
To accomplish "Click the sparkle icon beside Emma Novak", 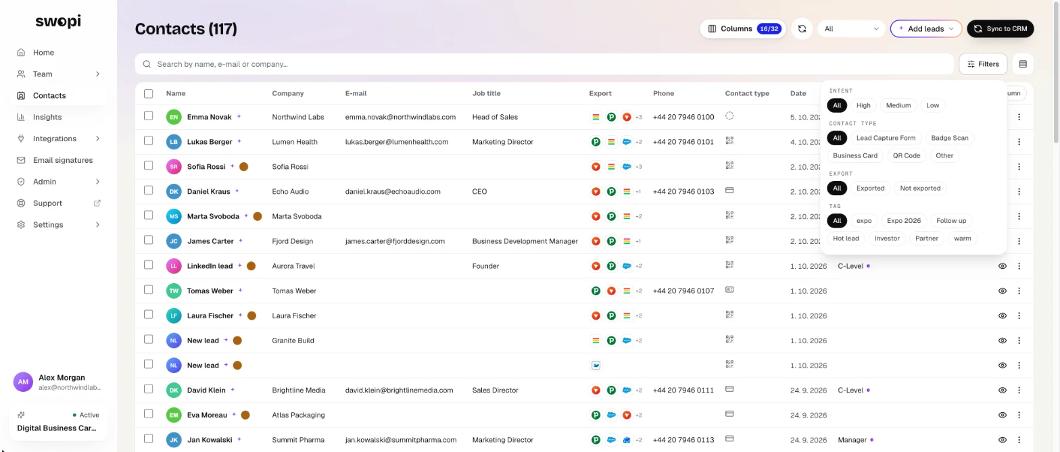I will [239, 116].
